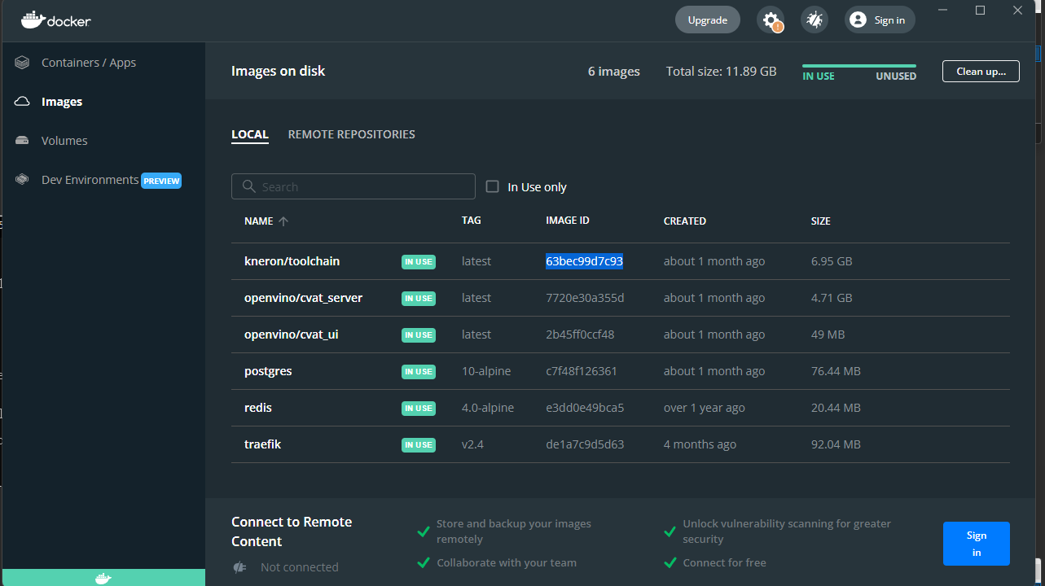
Task: Click image ID 2b45ff0ccf48
Action: (580, 335)
